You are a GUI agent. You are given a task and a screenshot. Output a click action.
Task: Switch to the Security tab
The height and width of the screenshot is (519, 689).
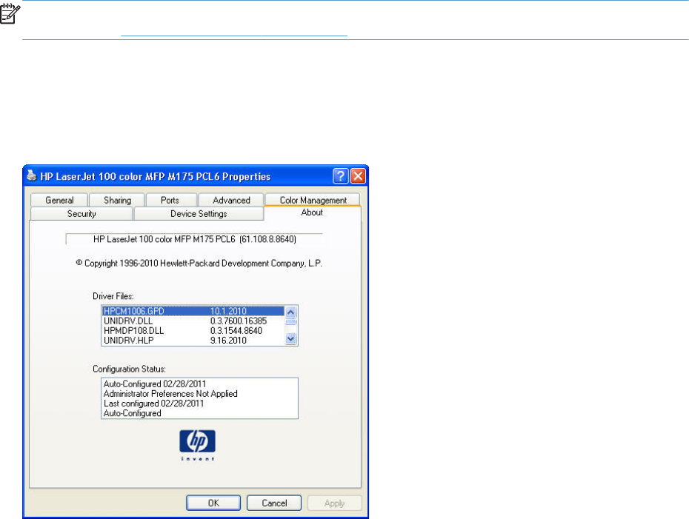pos(81,214)
